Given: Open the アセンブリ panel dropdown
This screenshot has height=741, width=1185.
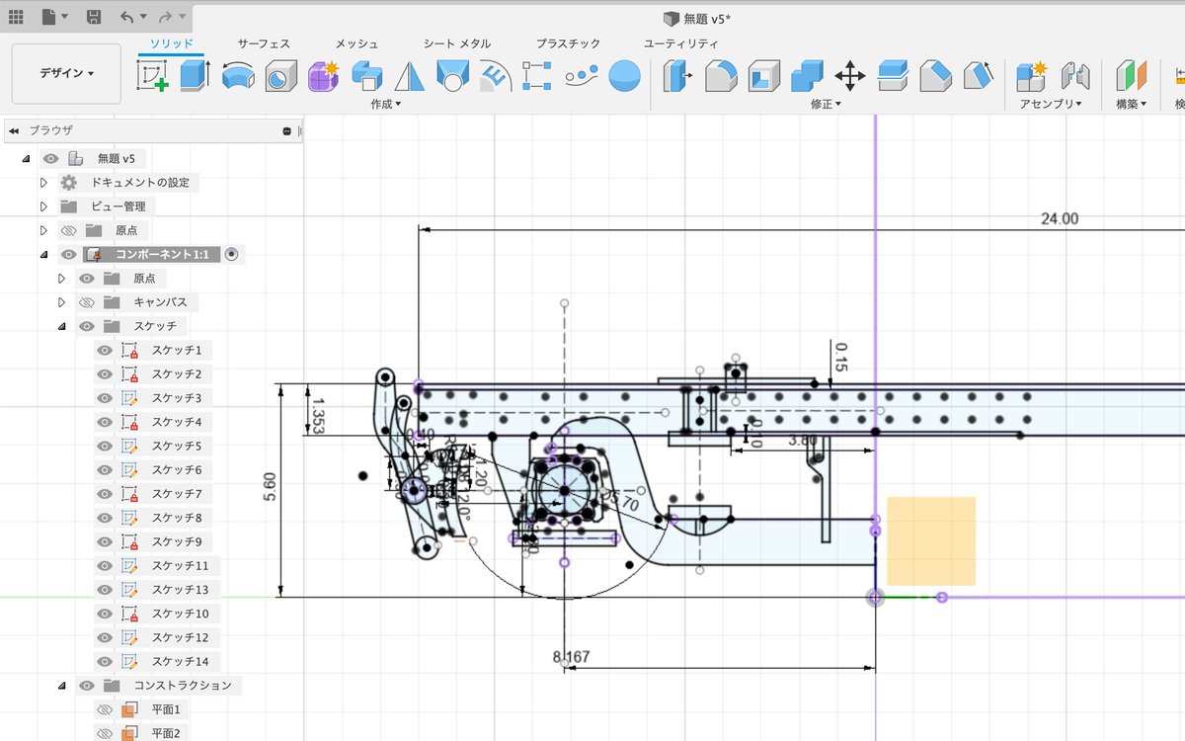Looking at the screenshot, I should point(1051,104).
